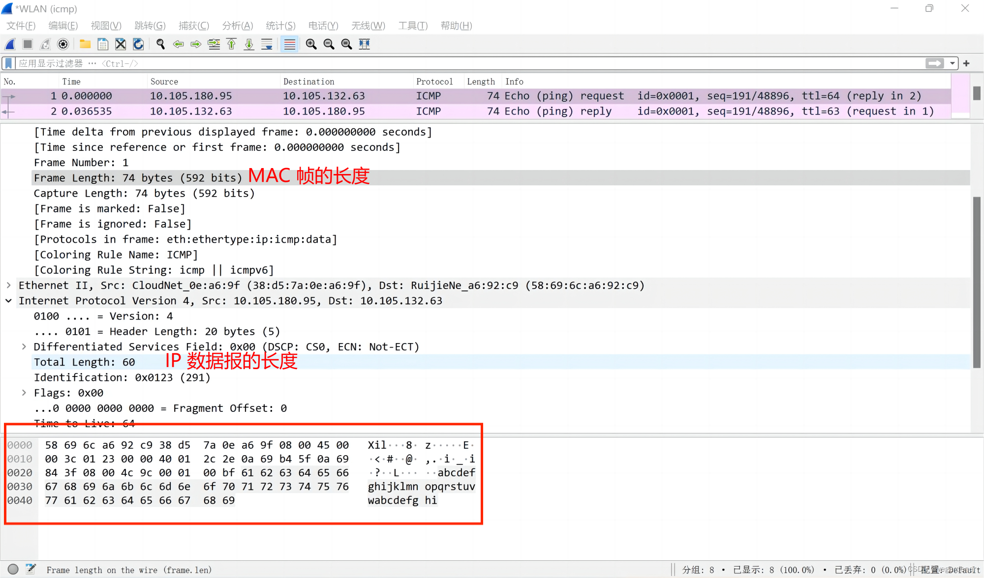Collapse the Internet Protocol Version 4 section

(9, 301)
